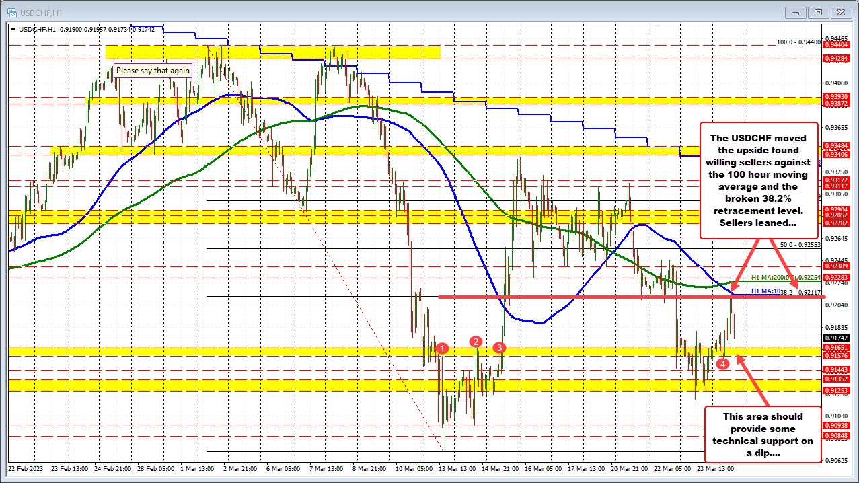Click the red circle marker numbered 3

point(499,347)
